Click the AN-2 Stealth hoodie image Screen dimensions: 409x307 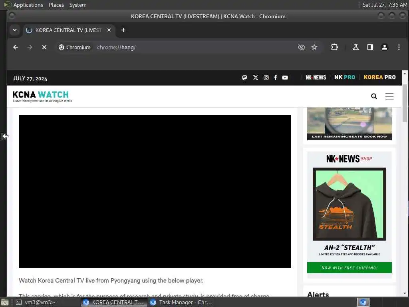pos(349,204)
